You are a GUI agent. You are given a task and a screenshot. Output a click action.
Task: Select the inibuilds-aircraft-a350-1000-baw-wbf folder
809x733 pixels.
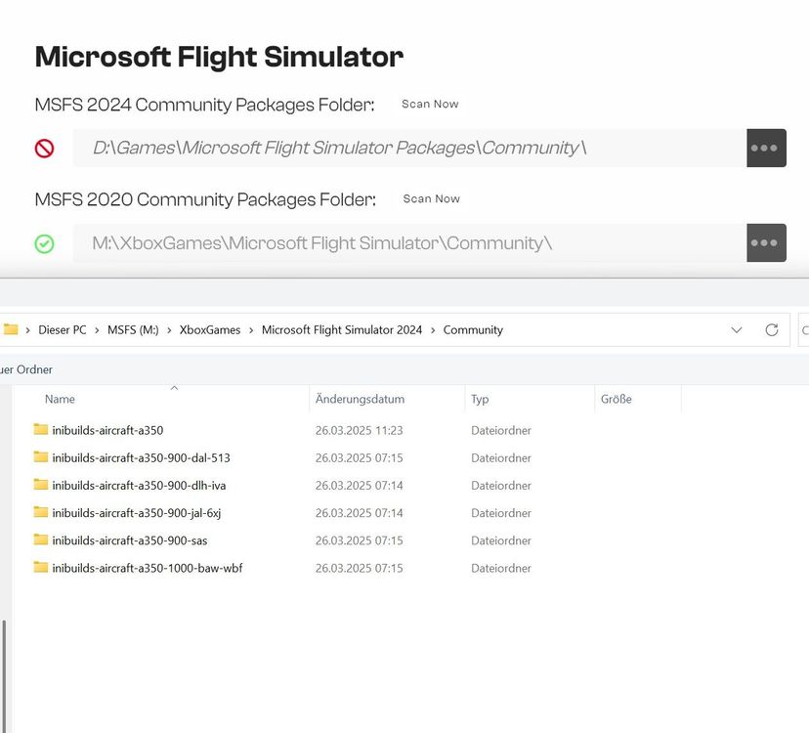(x=147, y=568)
